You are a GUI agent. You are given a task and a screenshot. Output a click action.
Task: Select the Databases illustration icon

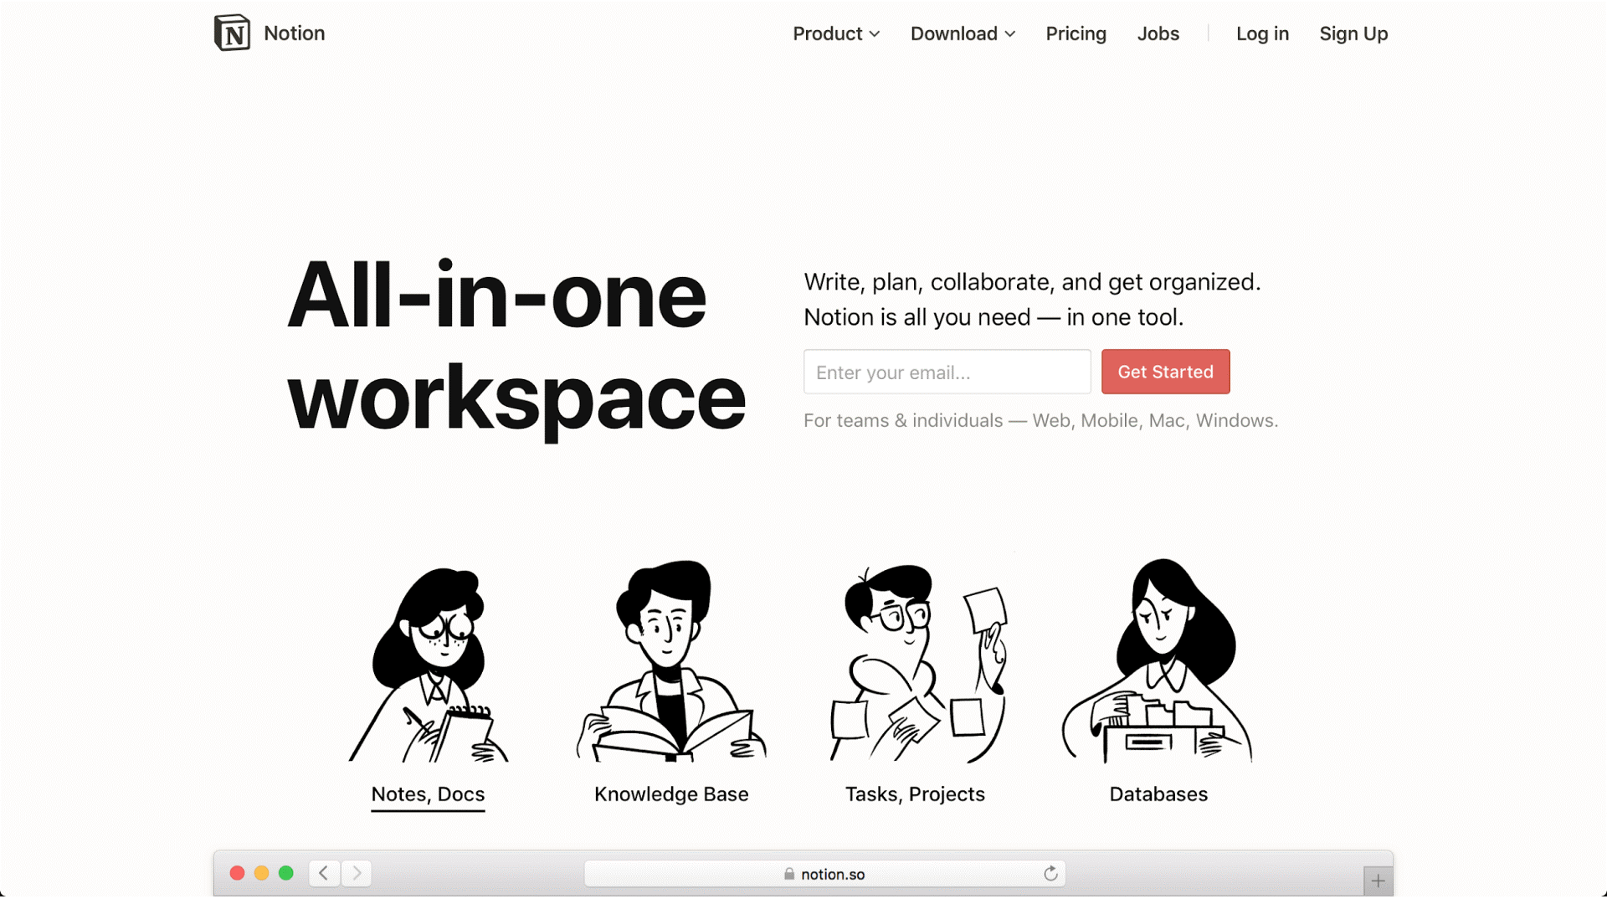pyautogui.click(x=1159, y=660)
